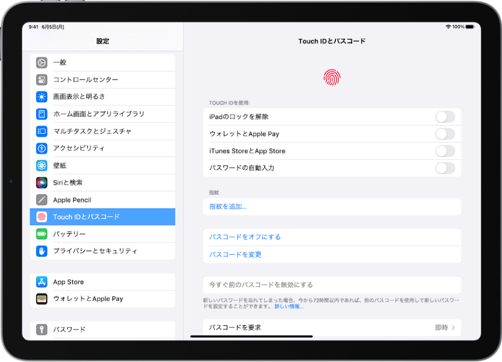Open 一般 settings via its gear icon
Viewport: 502px width, 362px height.
(42, 62)
